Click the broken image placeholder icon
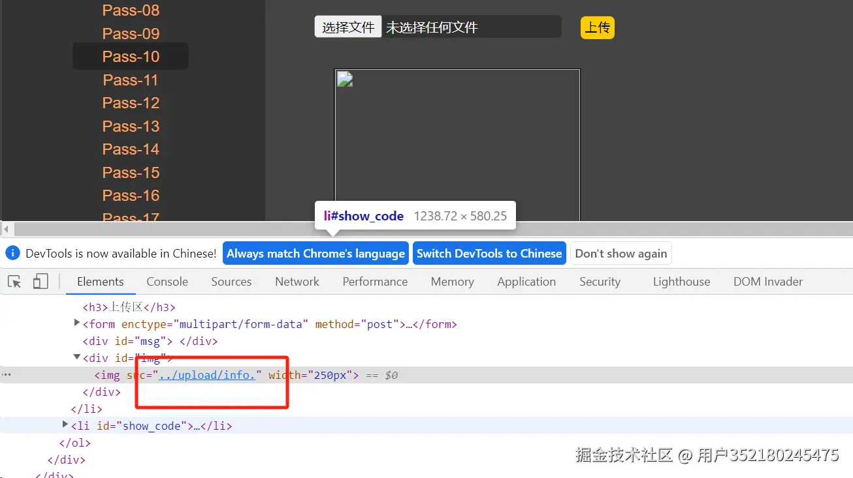 345,80
